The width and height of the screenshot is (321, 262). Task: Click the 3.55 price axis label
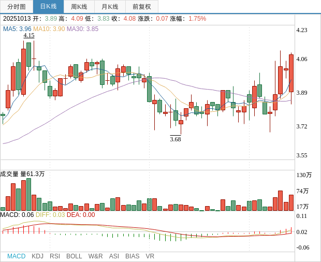tap(302, 155)
